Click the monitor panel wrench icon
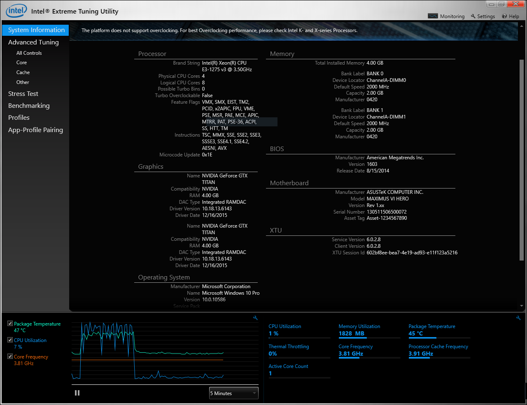This screenshot has height=405, width=527. [518, 318]
